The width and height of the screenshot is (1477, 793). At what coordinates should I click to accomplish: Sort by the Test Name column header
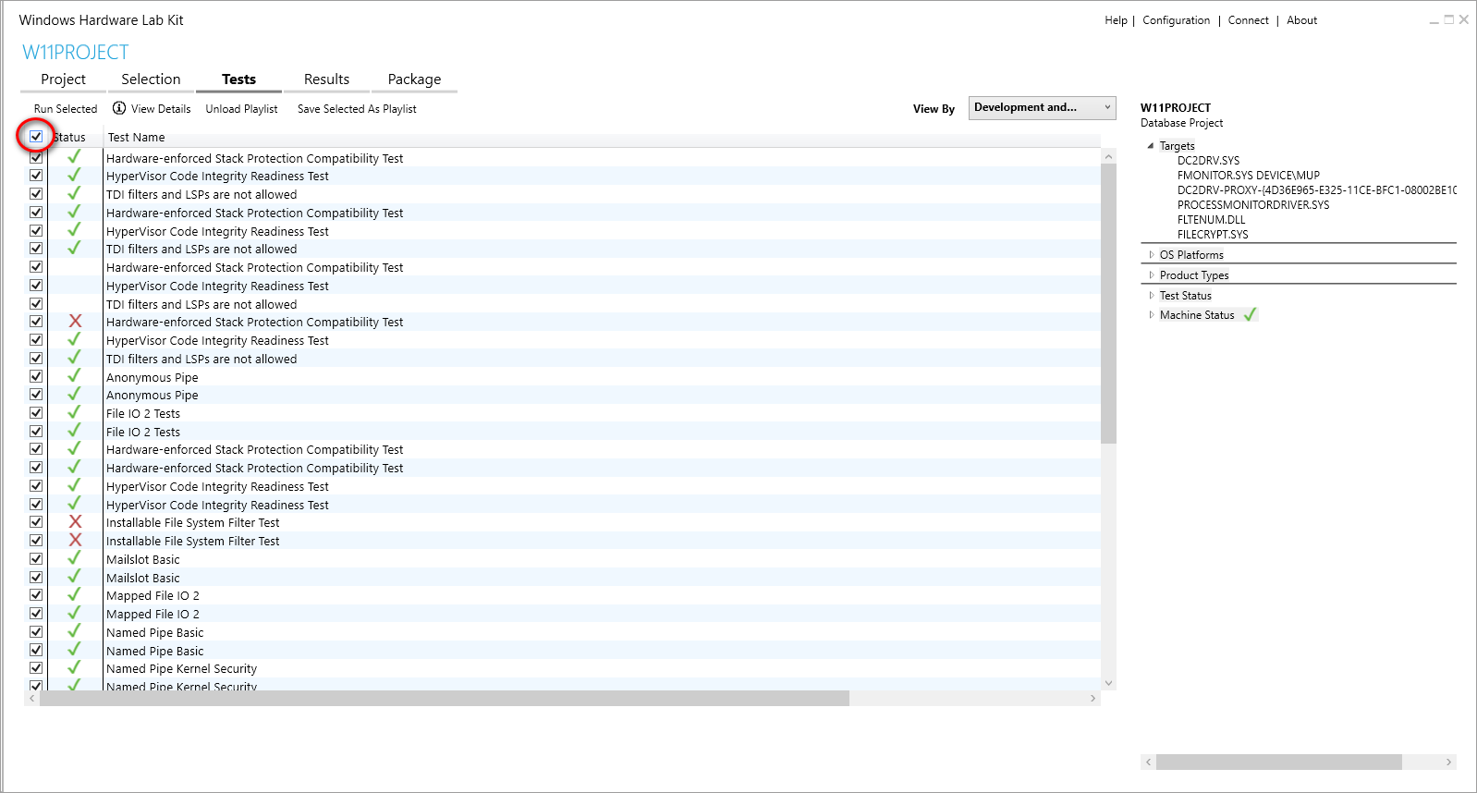[136, 138]
